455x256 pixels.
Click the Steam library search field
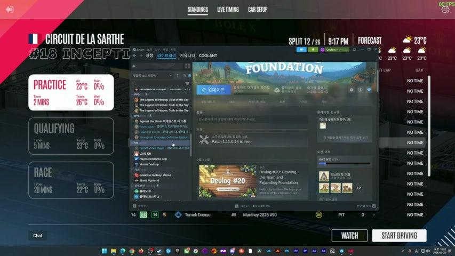point(158,83)
